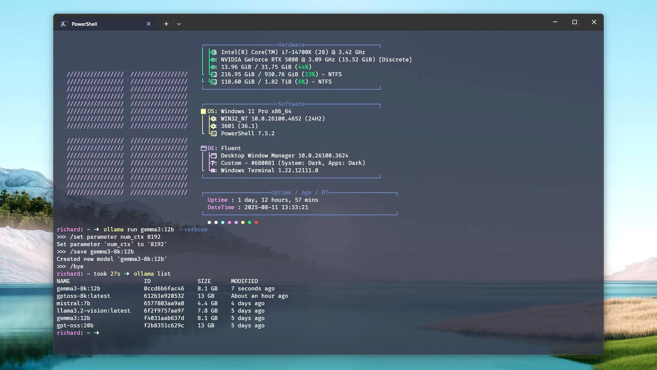Click the PowerShell icon in the tab
This screenshot has width=657, height=370.
click(x=64, y=24)
